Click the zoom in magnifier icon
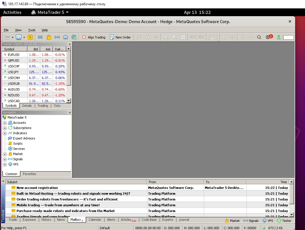The image size is (305, 230). 166,37
